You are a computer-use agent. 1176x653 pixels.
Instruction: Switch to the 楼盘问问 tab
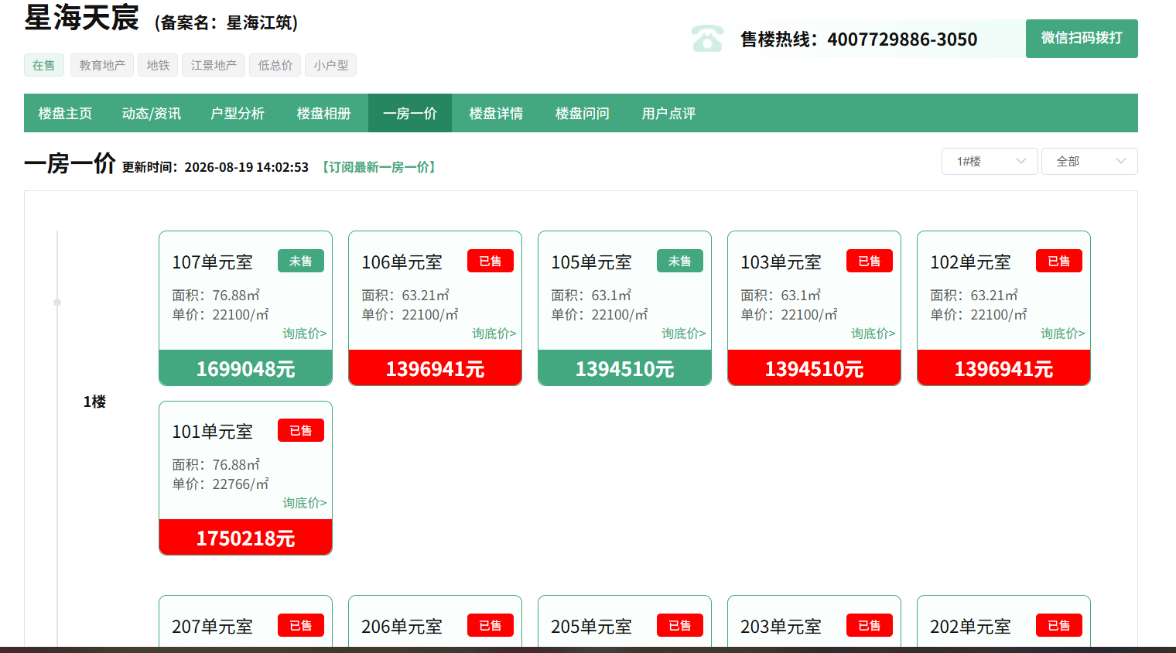click(583, 113)
